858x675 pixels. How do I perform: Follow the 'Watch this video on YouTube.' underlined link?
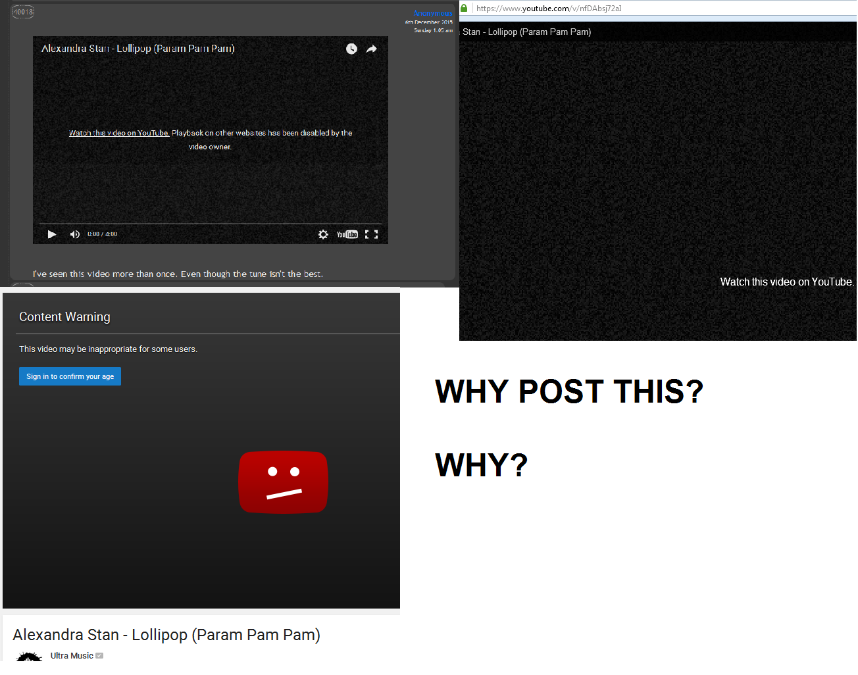[x=119, y=133]
